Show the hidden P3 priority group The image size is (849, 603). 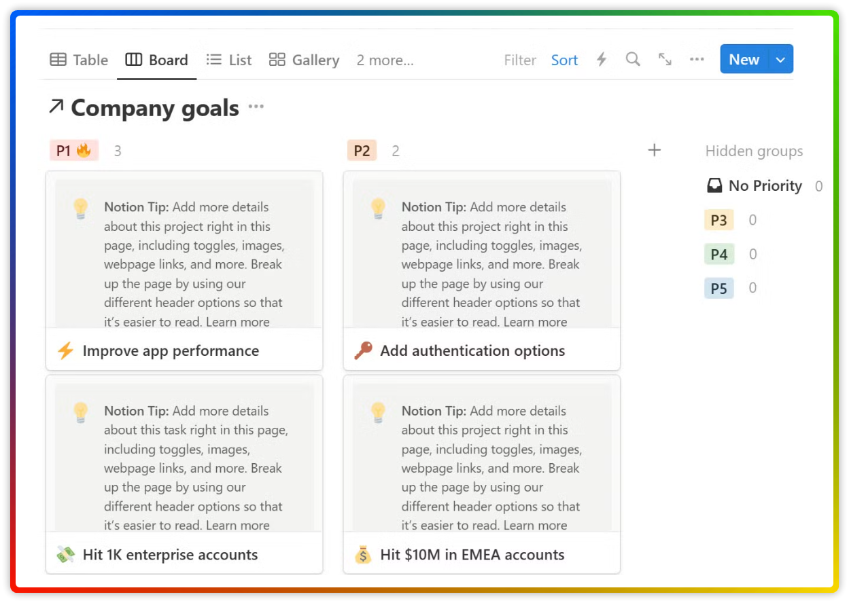[x=719, y=220]
